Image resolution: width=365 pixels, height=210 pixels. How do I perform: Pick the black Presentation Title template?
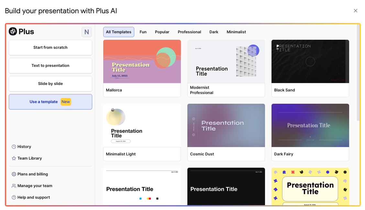226,186
